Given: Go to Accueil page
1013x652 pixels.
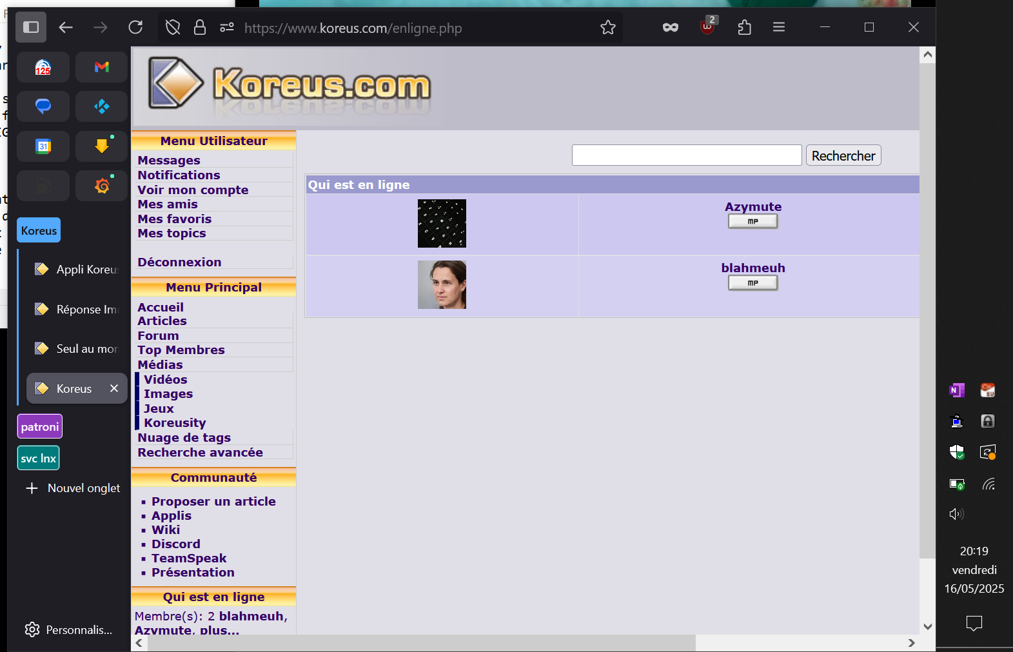Looking at the screenshot, I should click(x=161, y=307).
